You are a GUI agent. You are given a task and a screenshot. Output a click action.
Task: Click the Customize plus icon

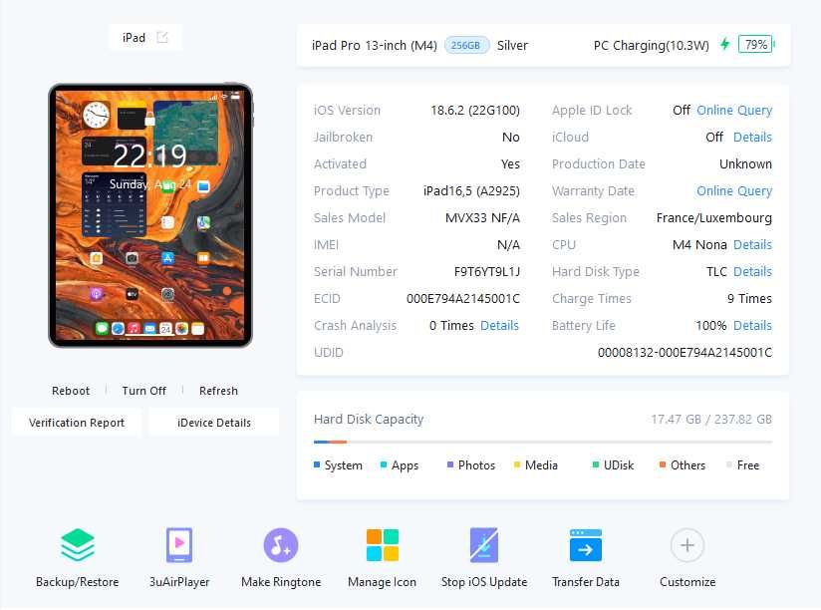click(x=686, y=545)
